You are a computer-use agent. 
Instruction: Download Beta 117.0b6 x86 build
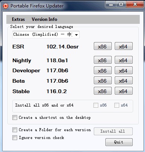tap(103, 80)
